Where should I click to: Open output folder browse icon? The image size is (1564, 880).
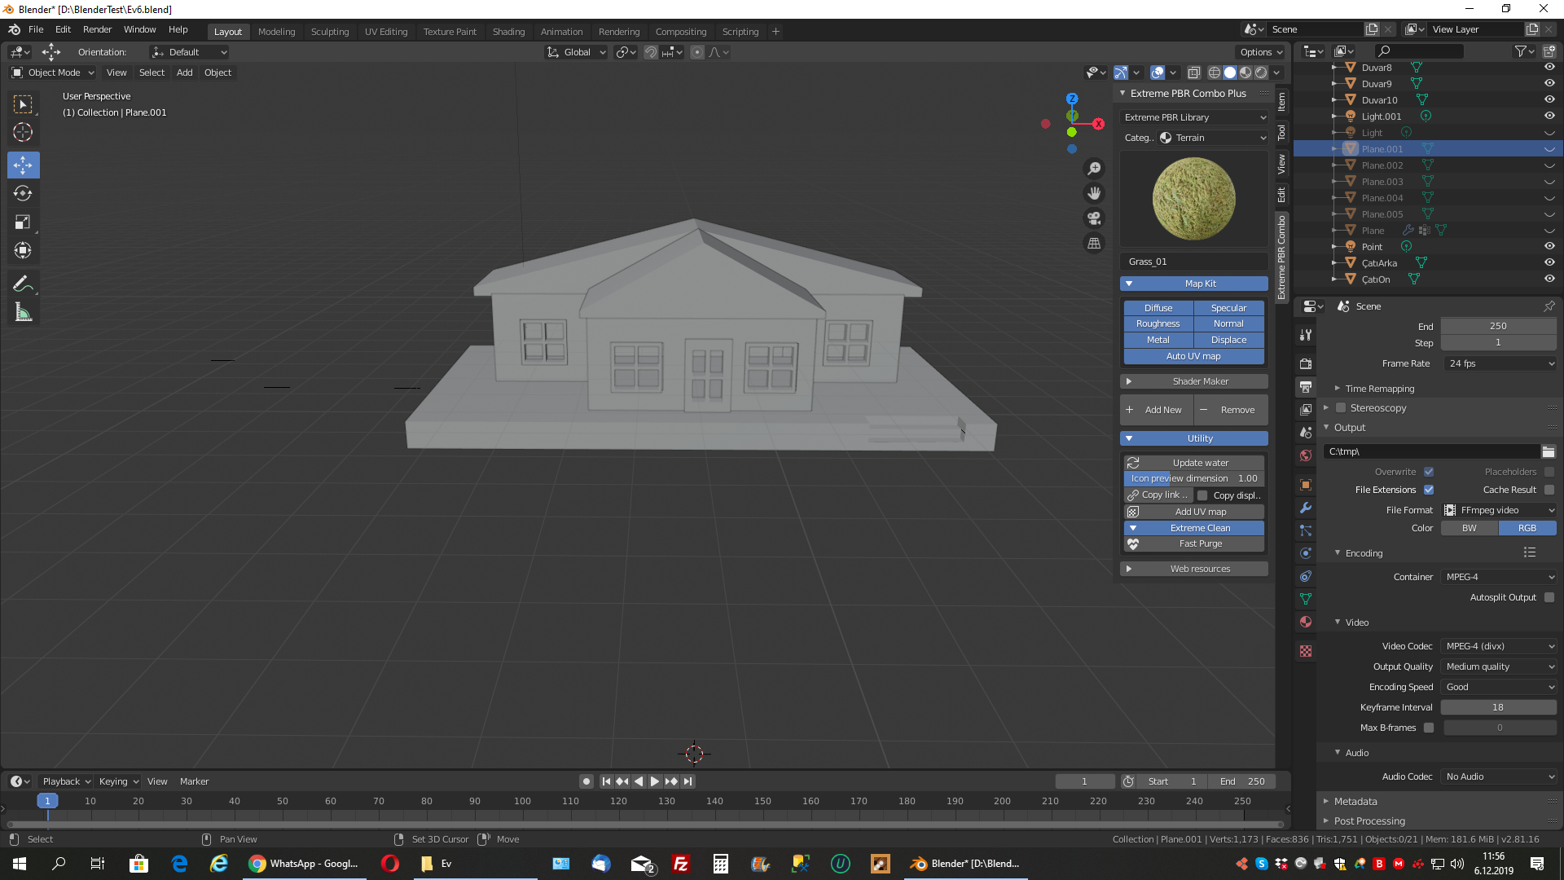1549,451
